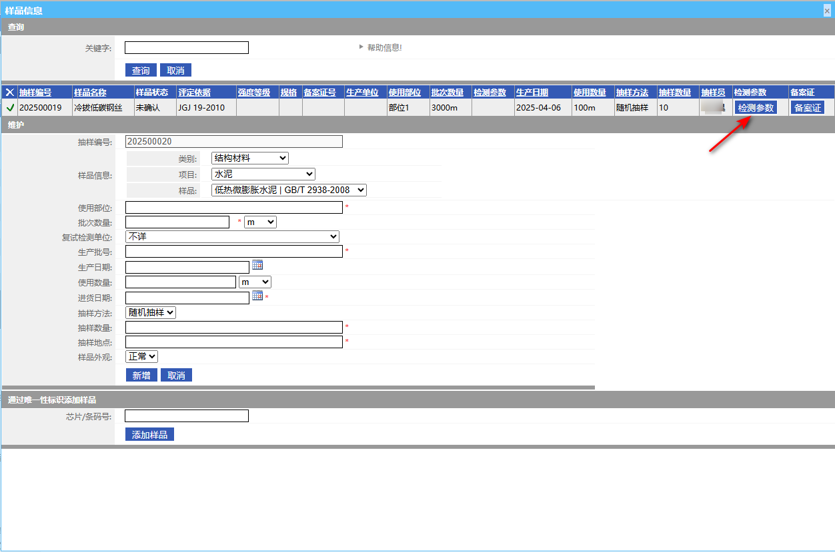Open the 类别 dropdown
Screen dimensions: 835x552
(249, 158)
